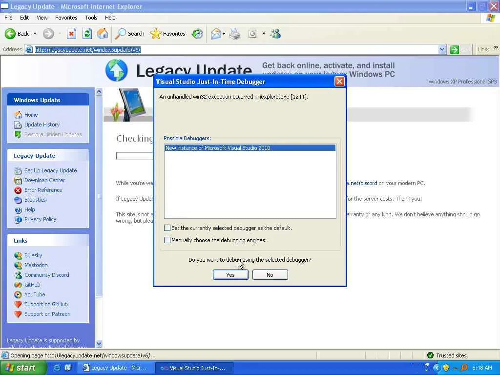Click the Mastodon globe icon
The width and height of the screenshot is (500, 375).
click(18, 265)
